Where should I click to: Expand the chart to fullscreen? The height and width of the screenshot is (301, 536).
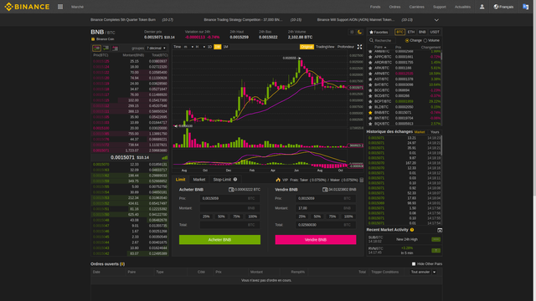tap(359, 47)
